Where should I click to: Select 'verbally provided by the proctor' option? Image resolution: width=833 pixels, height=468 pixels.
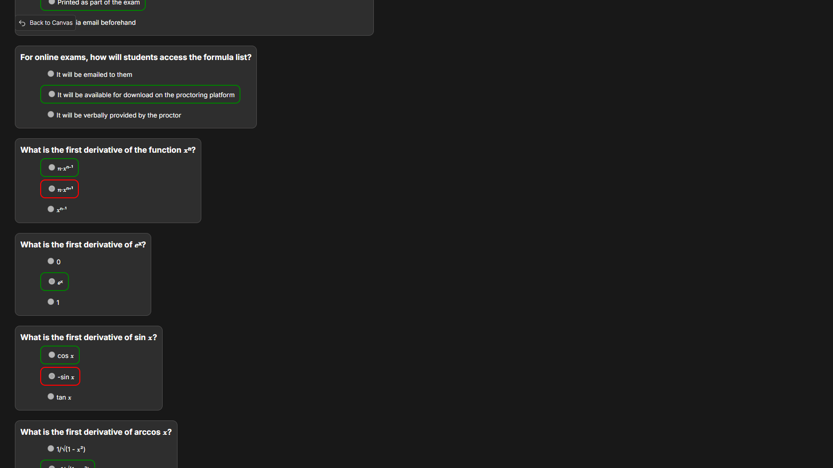(51, 115)
